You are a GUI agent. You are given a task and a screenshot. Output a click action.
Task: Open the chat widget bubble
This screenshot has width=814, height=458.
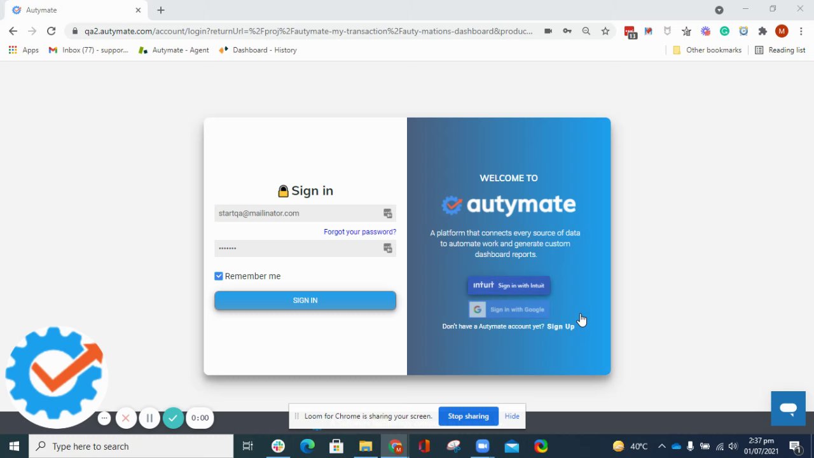pyautogui.click(x=789, y=408)
